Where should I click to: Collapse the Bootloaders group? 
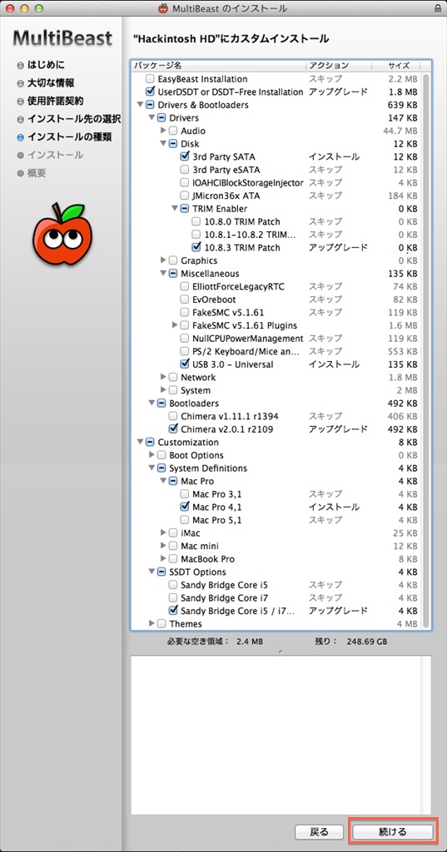pyautogui.click(x=151, y=404)
